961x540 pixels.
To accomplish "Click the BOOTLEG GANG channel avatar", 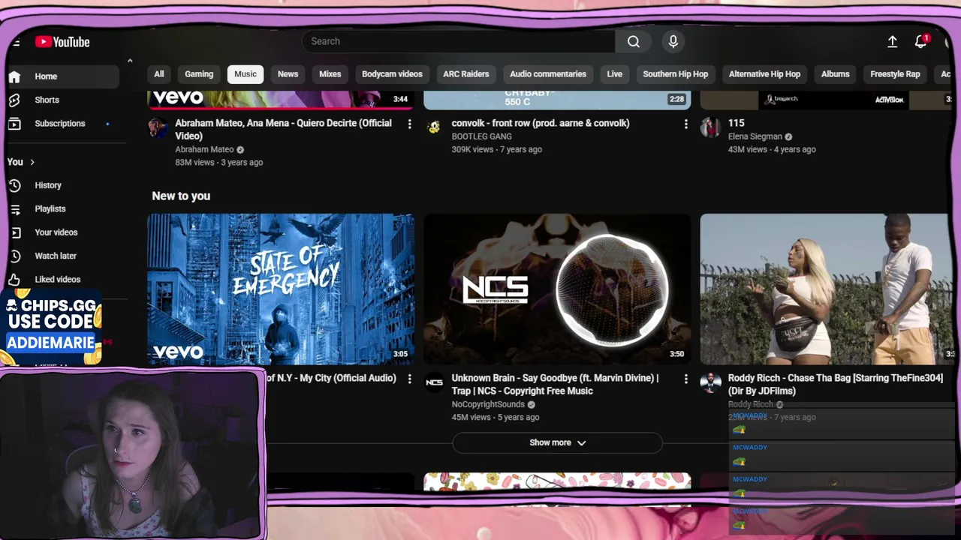I will point(434,127).
